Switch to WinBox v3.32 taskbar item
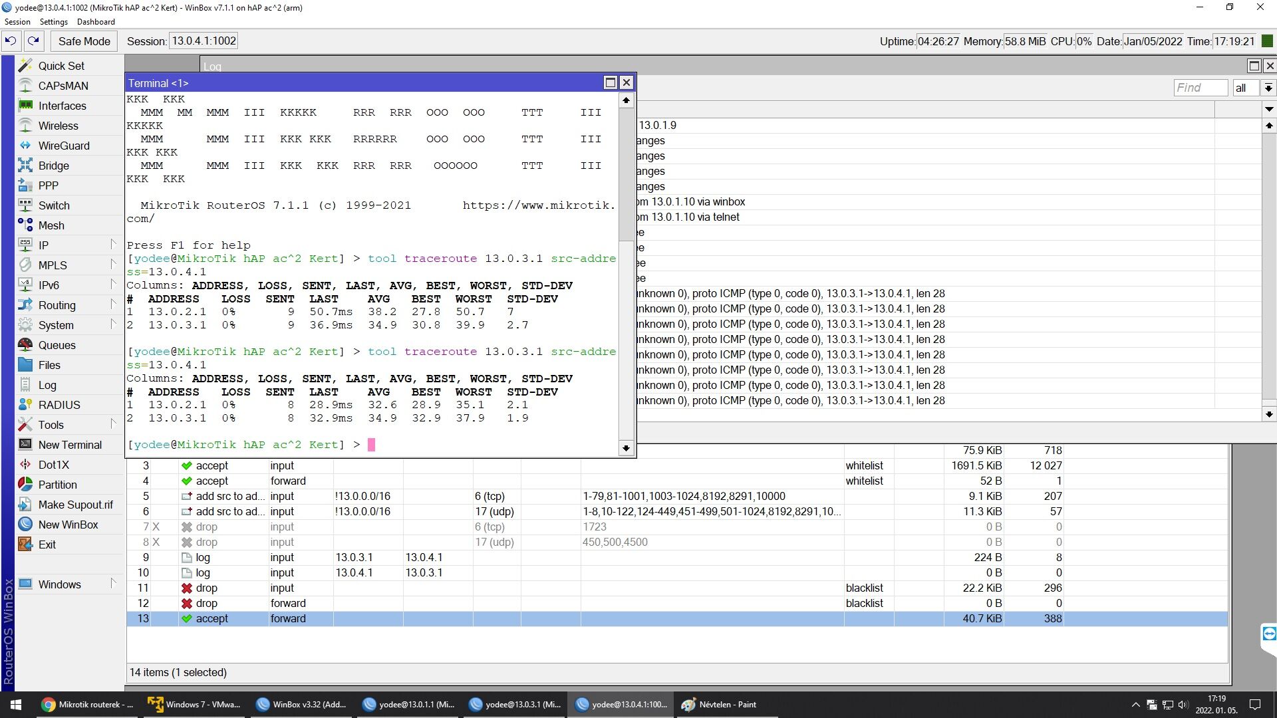This screenshot has height=718, width=1277. coord(301,705)
